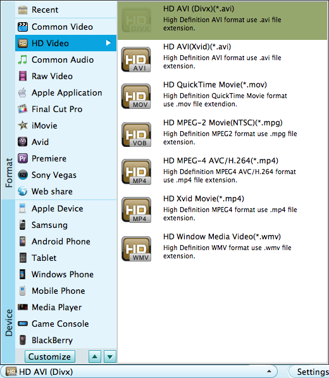Click the Sony Vegas icon
This screenshot has height=378, width=329.
click(x=23, y=175)
